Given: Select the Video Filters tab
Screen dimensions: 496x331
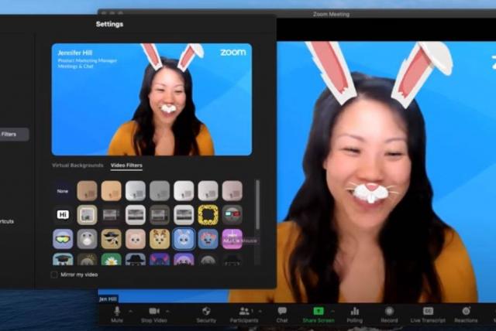Looking at the screenshot, I should (126, 165).
